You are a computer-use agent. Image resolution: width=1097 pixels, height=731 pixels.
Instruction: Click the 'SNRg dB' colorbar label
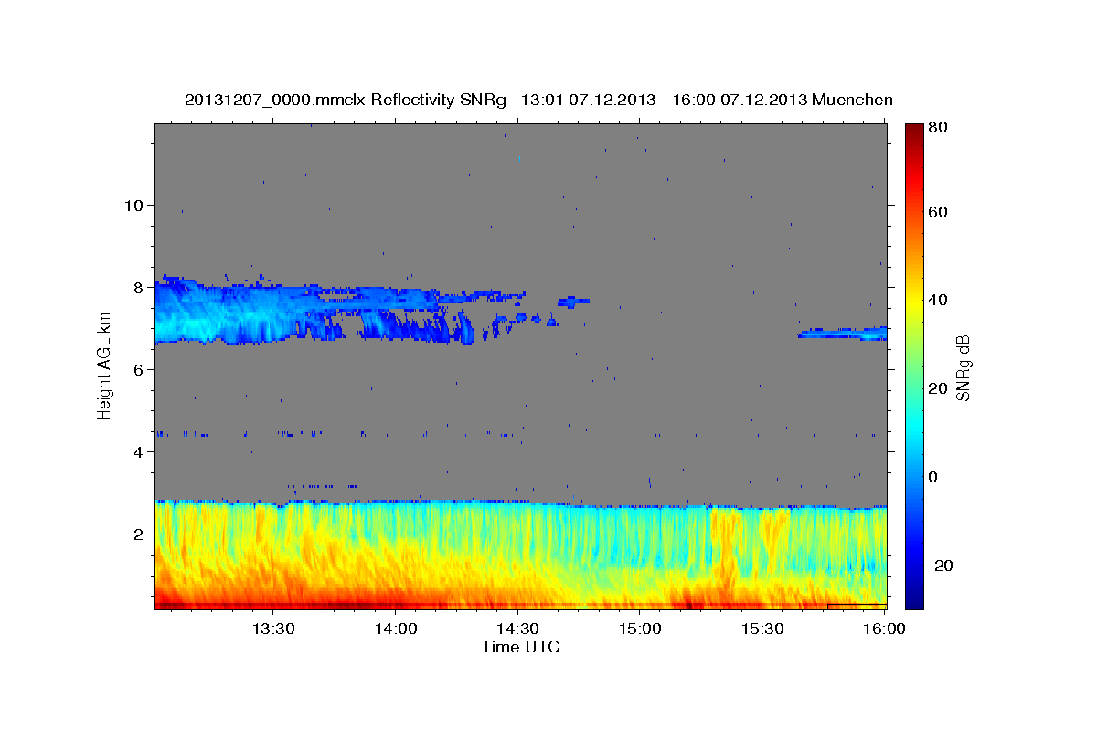click(963, 367)
